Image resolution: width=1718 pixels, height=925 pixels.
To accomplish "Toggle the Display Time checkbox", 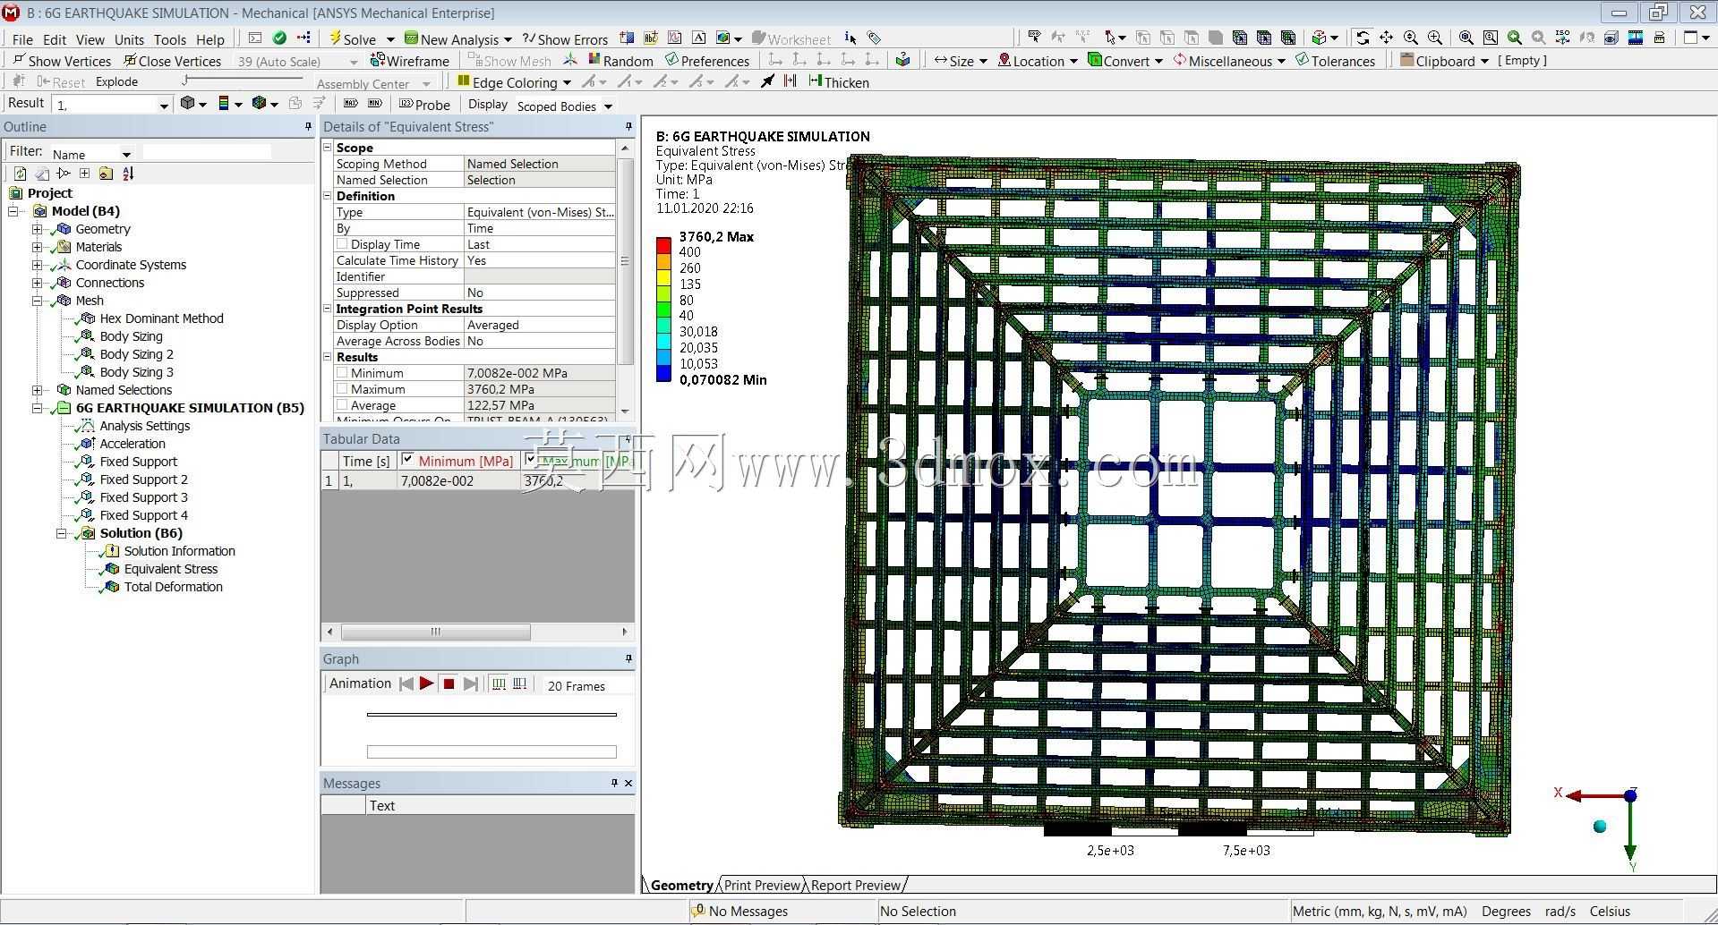I will point(342,244).
